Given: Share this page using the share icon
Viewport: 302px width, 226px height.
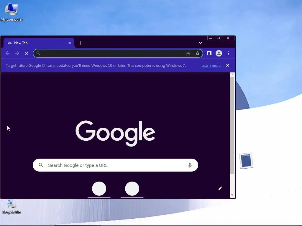Looking at the screenshot, I should pyautogui.click(x=188, y=53).
